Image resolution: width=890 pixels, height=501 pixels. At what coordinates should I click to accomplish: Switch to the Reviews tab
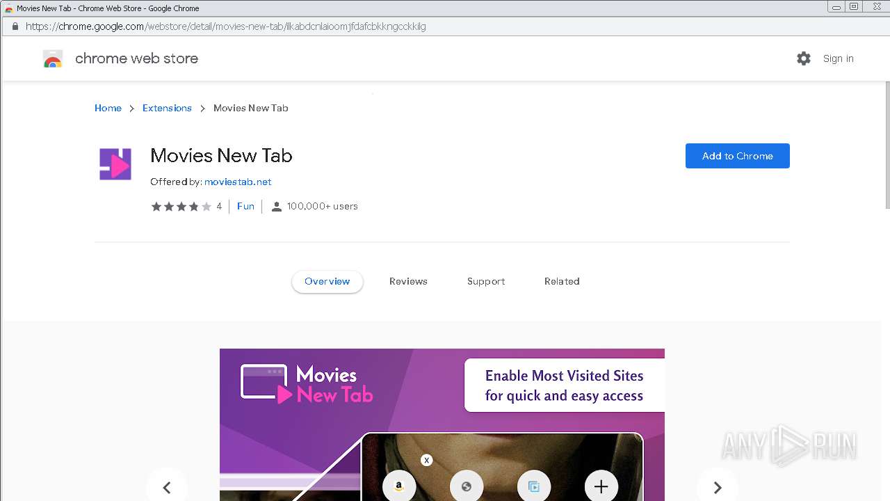pos(408,282)
